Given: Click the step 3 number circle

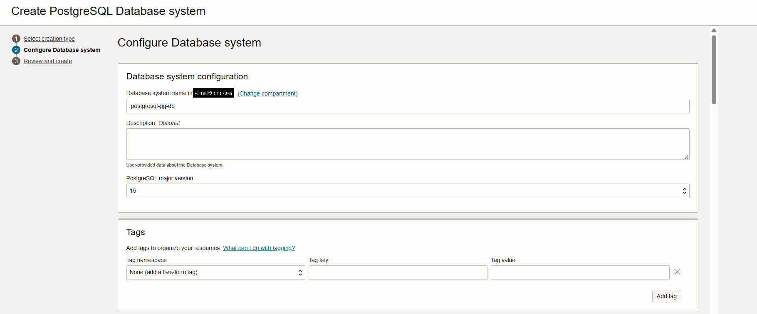Looking at the screenshot, I should (16, 61).
